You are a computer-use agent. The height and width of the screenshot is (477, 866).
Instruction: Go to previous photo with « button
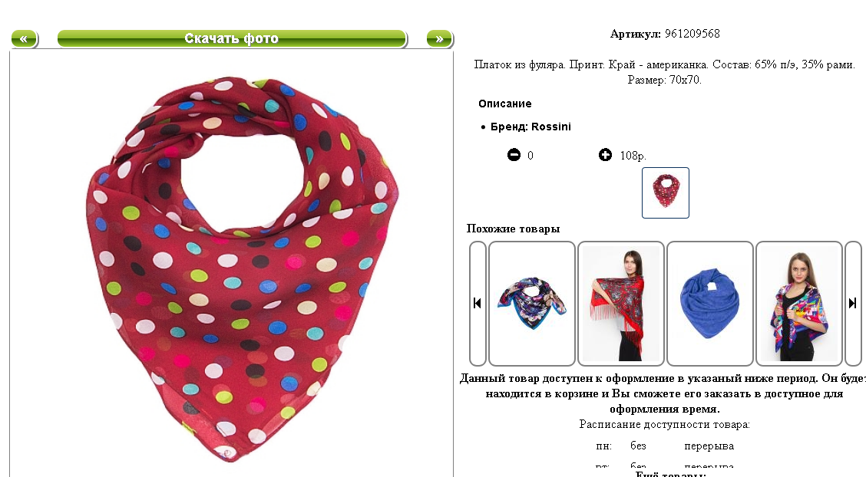coord(25,38)
